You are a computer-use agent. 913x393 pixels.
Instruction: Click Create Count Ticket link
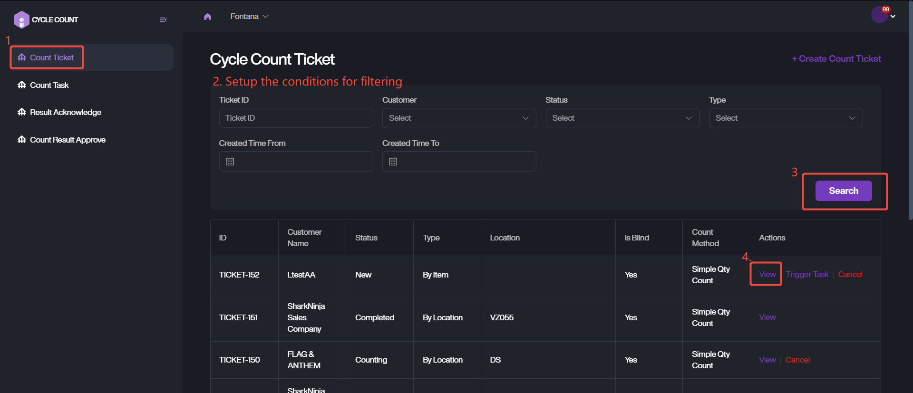(x=836, y=58)
